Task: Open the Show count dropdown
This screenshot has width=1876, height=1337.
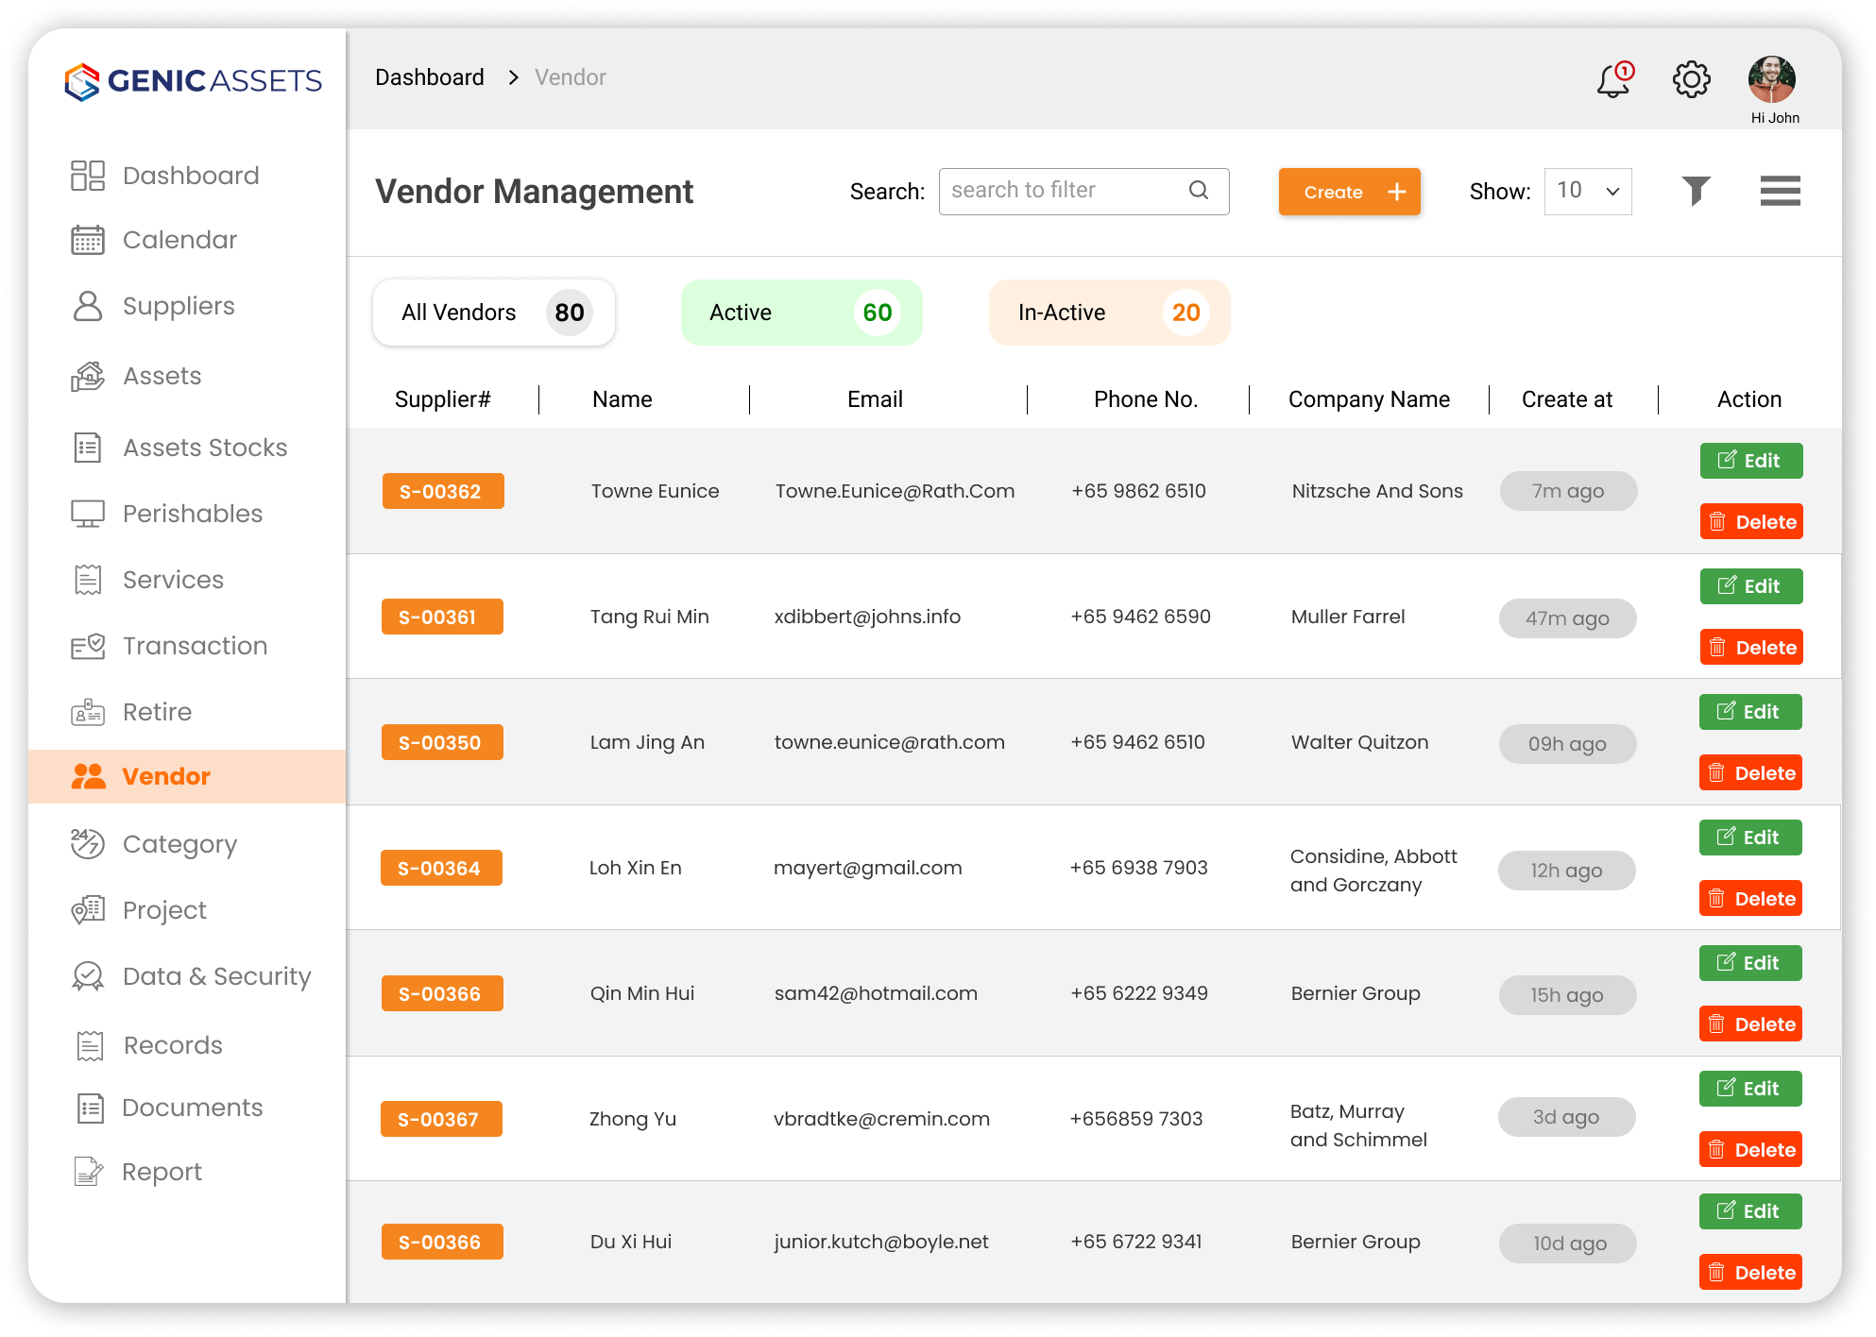Action: pyautogui.click(x=1587, y=191)
